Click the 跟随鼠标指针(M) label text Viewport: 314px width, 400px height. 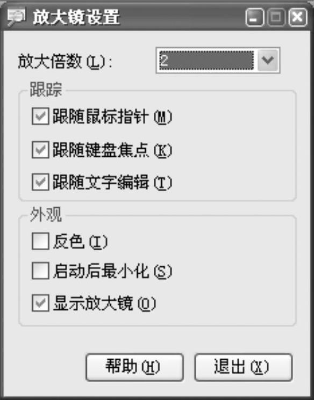click(x=112, y=117)
